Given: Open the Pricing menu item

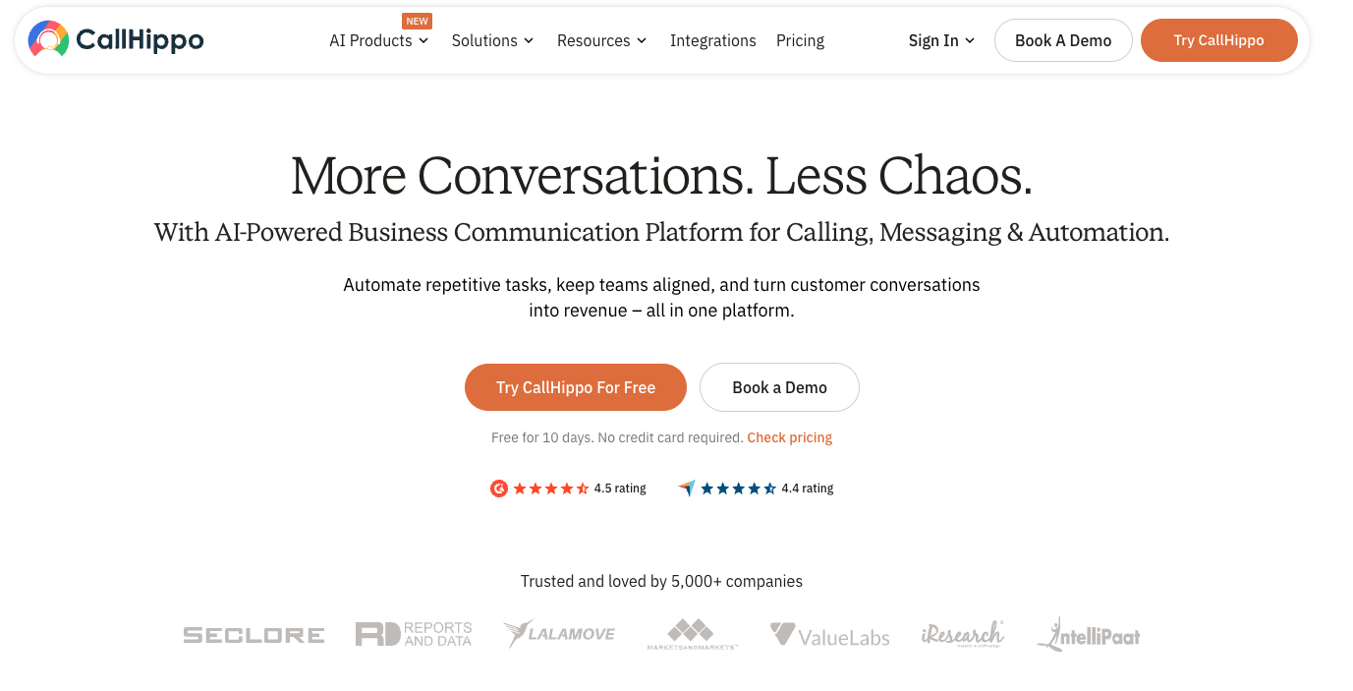Looking at the screenshot, I should coord(800,40).
